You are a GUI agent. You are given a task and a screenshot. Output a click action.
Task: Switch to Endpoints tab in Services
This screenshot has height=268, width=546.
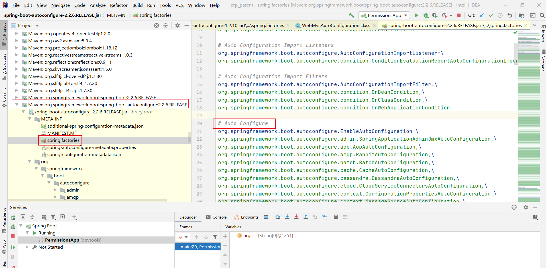[246, 217]
